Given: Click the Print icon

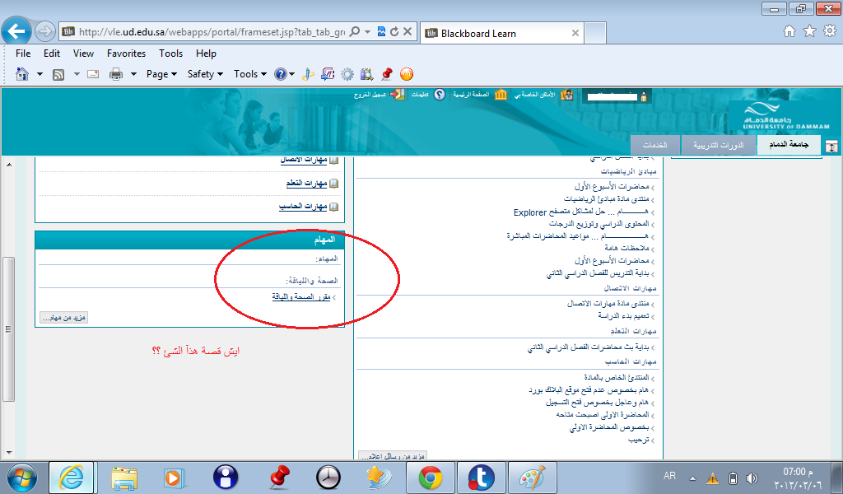Looking at the screenshot, I should tap(115, 74).
